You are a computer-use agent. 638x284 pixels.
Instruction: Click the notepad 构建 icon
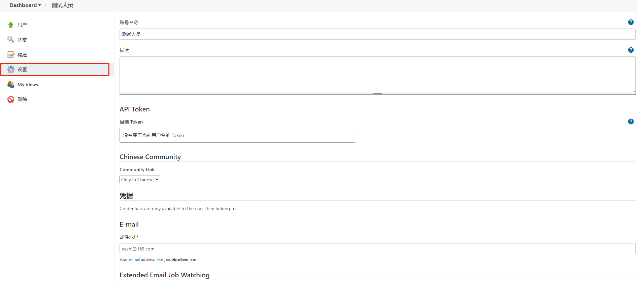(x=11, y=55)
